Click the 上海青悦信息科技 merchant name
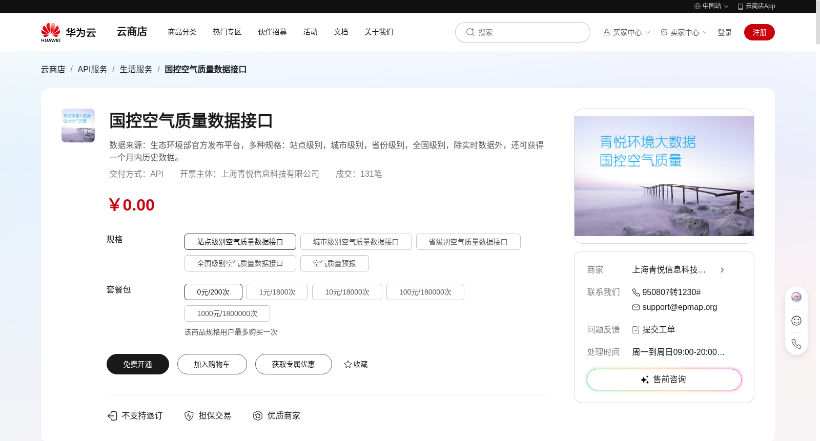Image resolution: width=820 pixels, height=441 pixels. tap(669, 270)
